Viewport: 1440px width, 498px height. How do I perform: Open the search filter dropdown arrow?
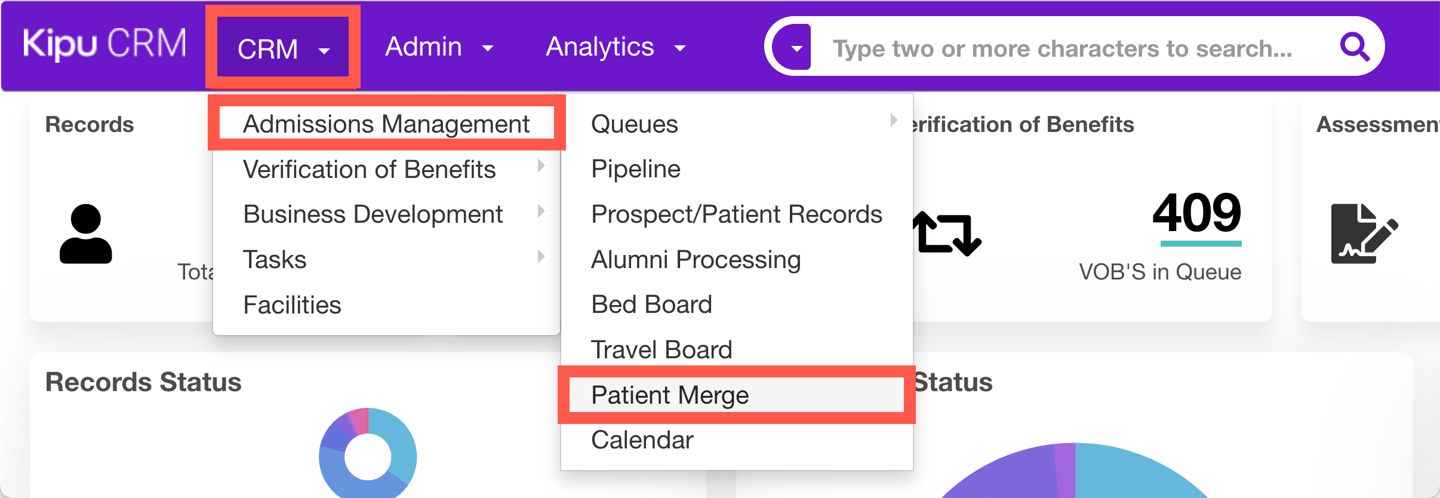point(796,49)
